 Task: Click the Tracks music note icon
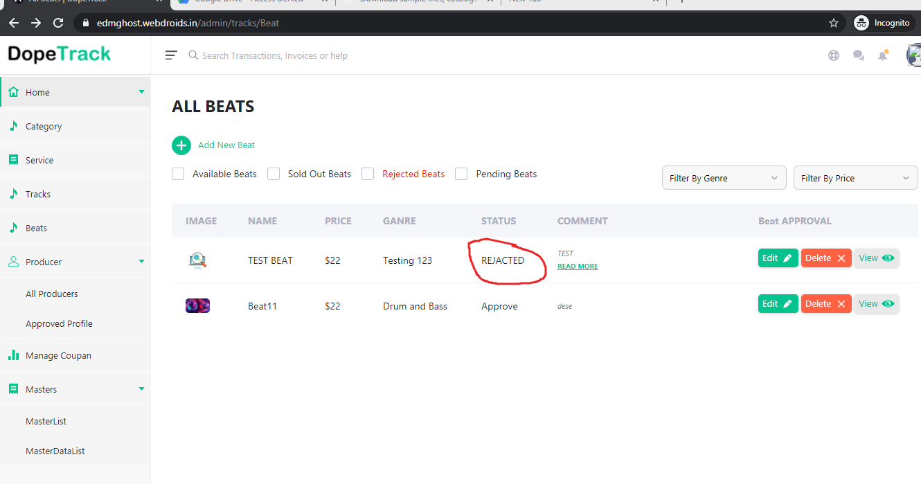(13, 194)
